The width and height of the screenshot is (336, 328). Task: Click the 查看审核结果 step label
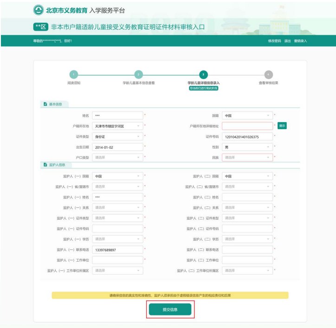(269, 83)
